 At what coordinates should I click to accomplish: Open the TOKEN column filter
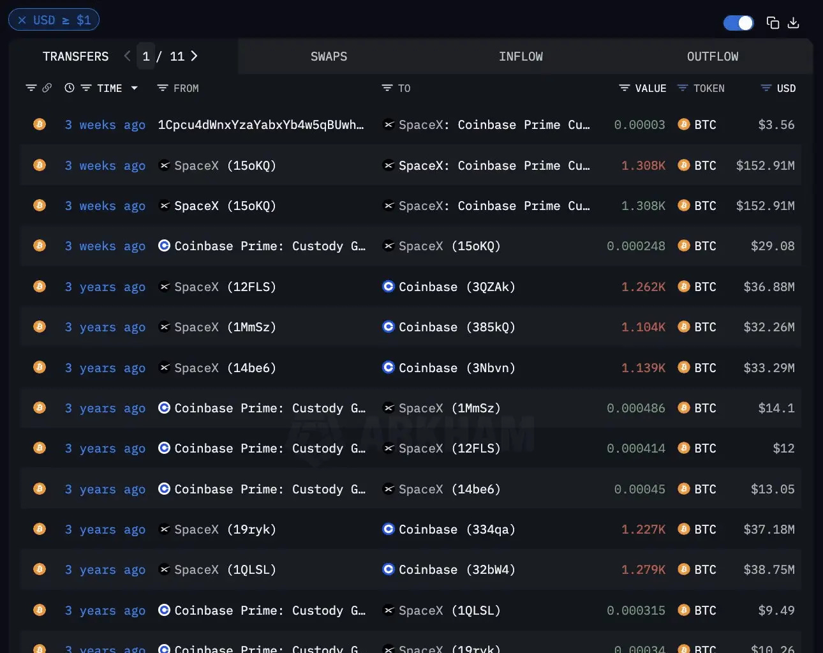click(x=683, y=88)
